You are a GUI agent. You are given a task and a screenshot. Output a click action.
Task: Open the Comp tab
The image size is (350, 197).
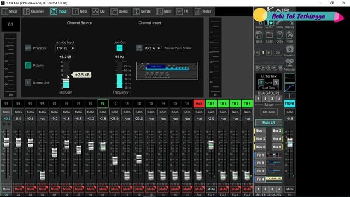click(119, 11)
